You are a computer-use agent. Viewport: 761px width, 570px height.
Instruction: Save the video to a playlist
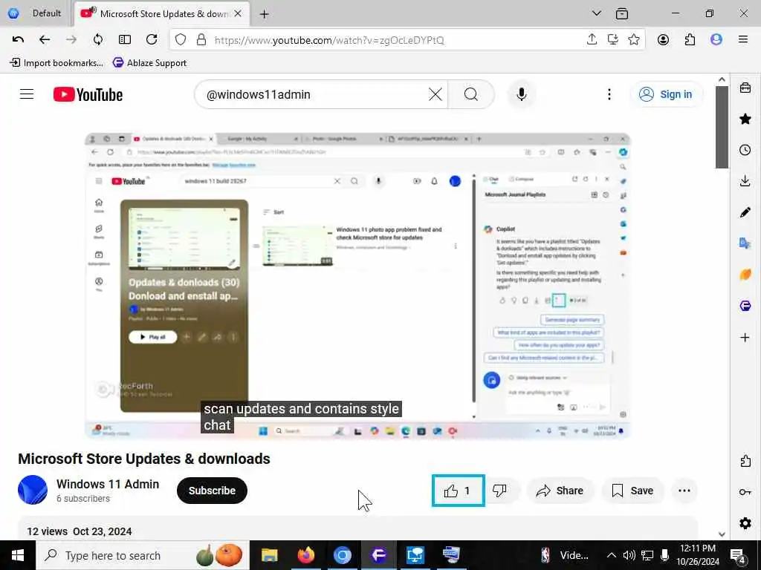pos(632,491)
